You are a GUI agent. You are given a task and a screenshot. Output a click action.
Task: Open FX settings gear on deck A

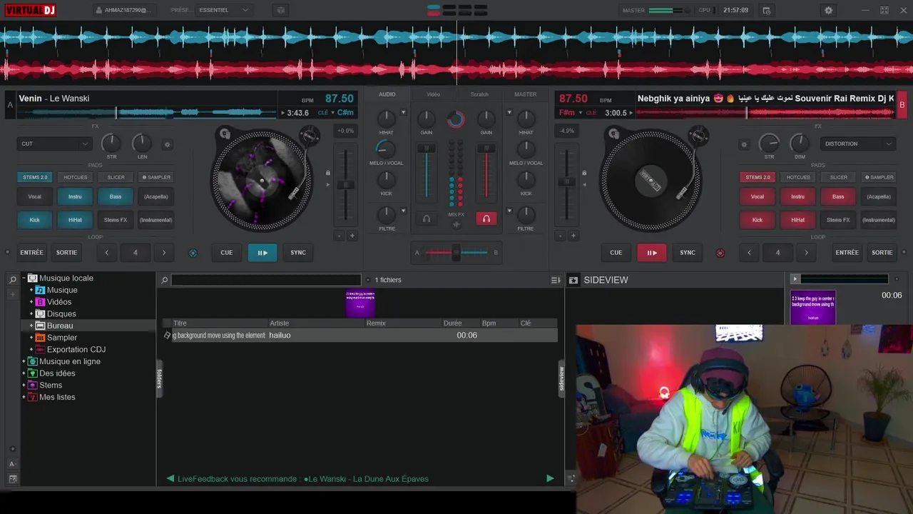coord(168,144)
